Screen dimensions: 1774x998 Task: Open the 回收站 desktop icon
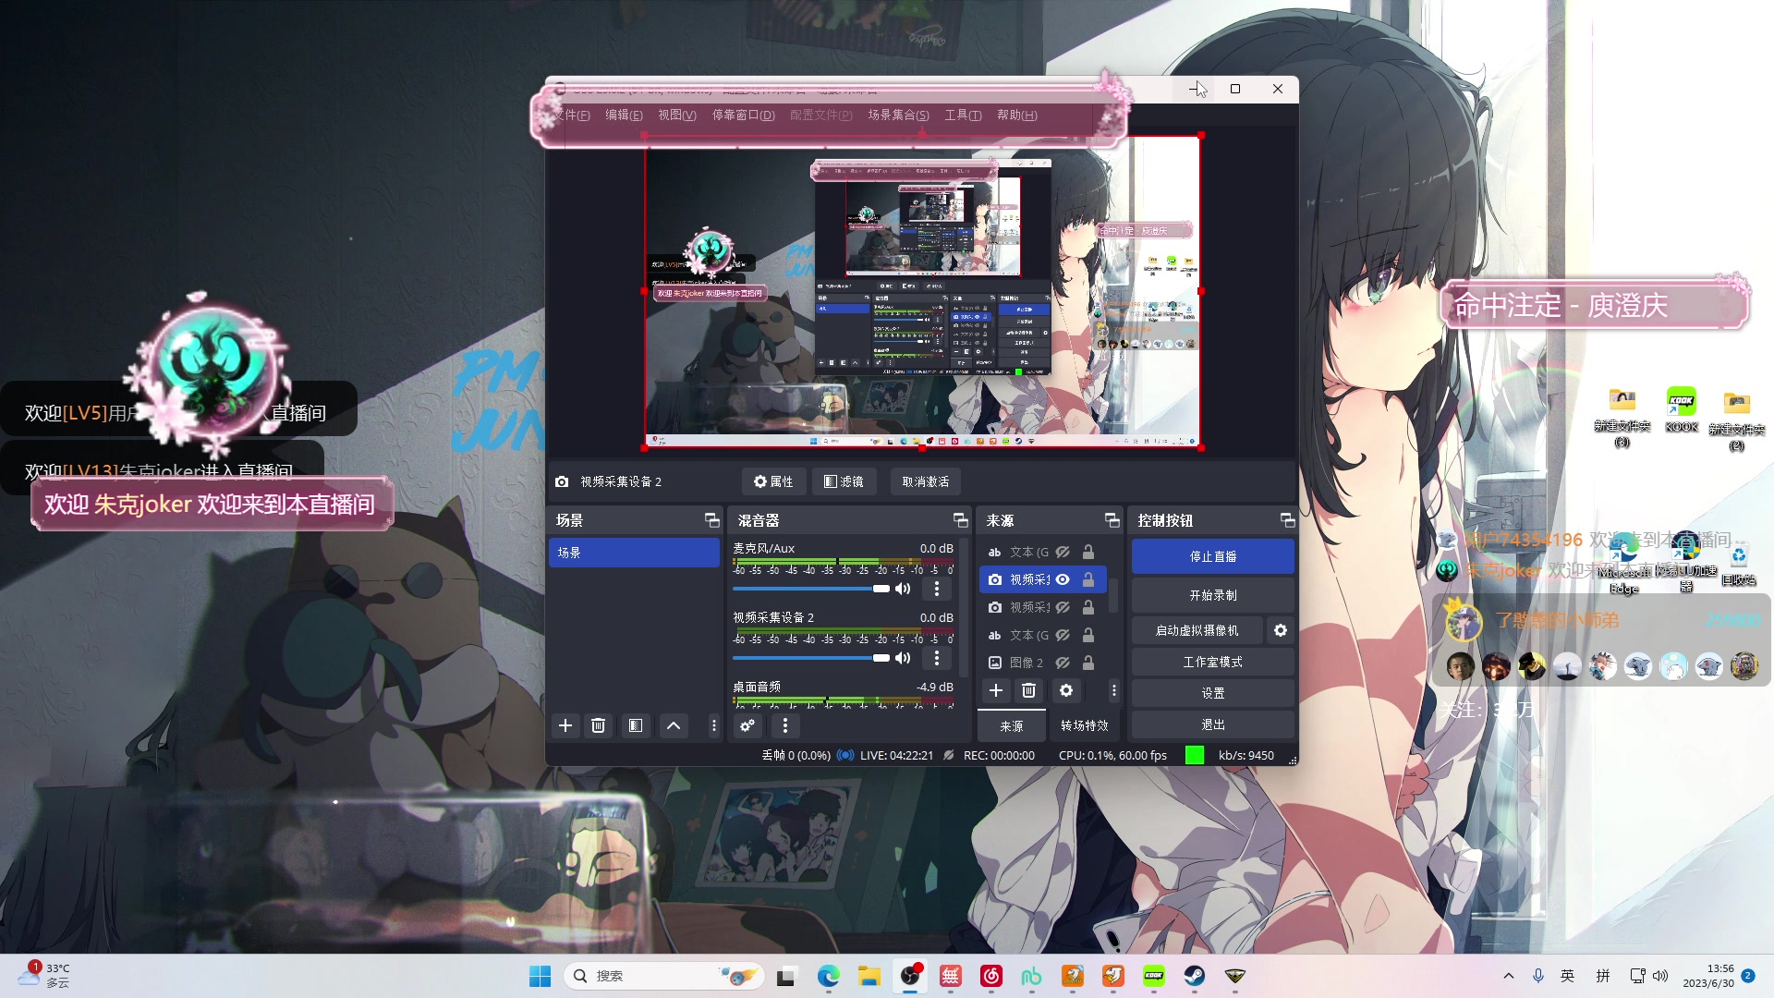(1738, 563)
